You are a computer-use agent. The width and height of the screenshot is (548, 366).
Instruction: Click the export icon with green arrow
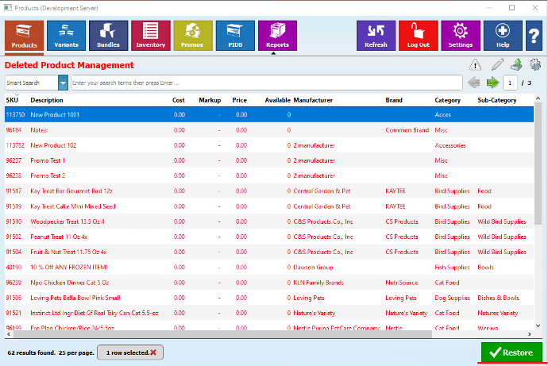(516, 65)
